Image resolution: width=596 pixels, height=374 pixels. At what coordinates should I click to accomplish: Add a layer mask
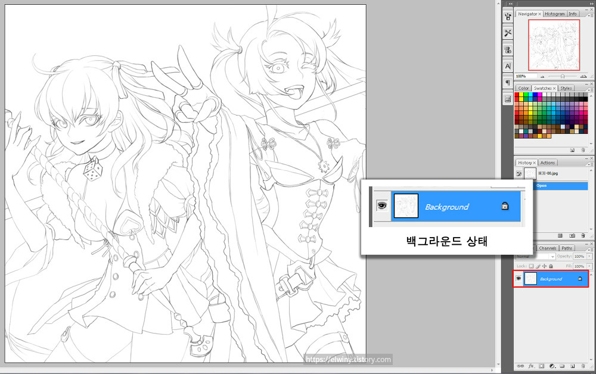[542, 366]
